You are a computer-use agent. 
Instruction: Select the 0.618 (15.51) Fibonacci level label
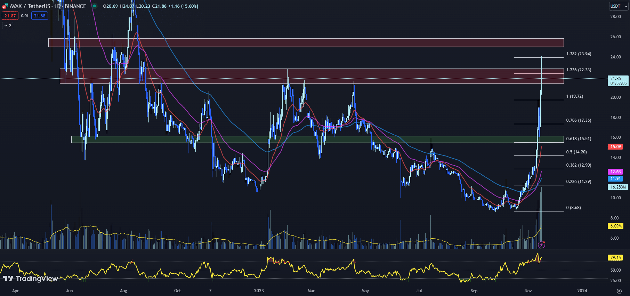pos(579,139)
